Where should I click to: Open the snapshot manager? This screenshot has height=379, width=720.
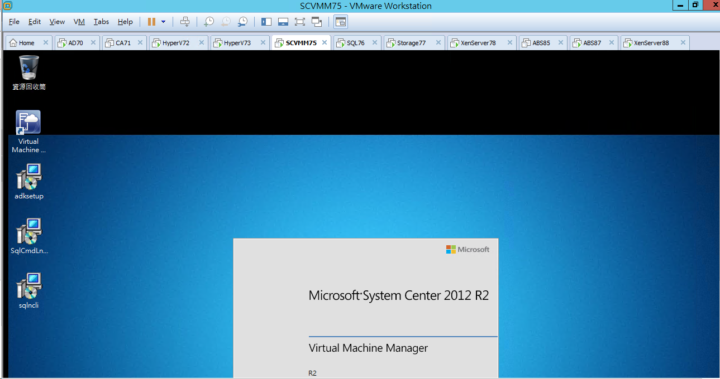coord(242,22)
